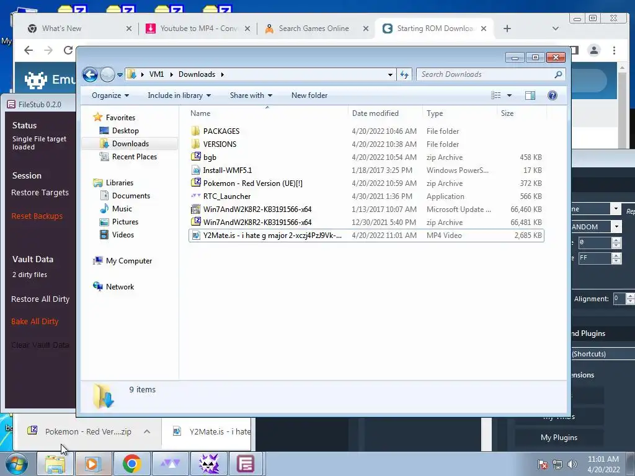Viewport: 635px width, 476px height.
Task: Select the bgb zip archive icon
Action: click(x=195, y=157)
